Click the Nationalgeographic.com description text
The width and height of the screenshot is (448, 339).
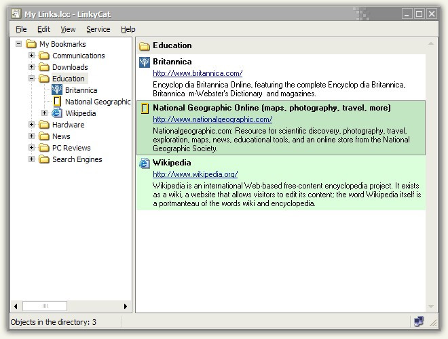(x=281, y=140)
